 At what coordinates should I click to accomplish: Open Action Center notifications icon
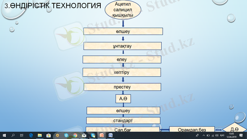click(x=241, y=135)
